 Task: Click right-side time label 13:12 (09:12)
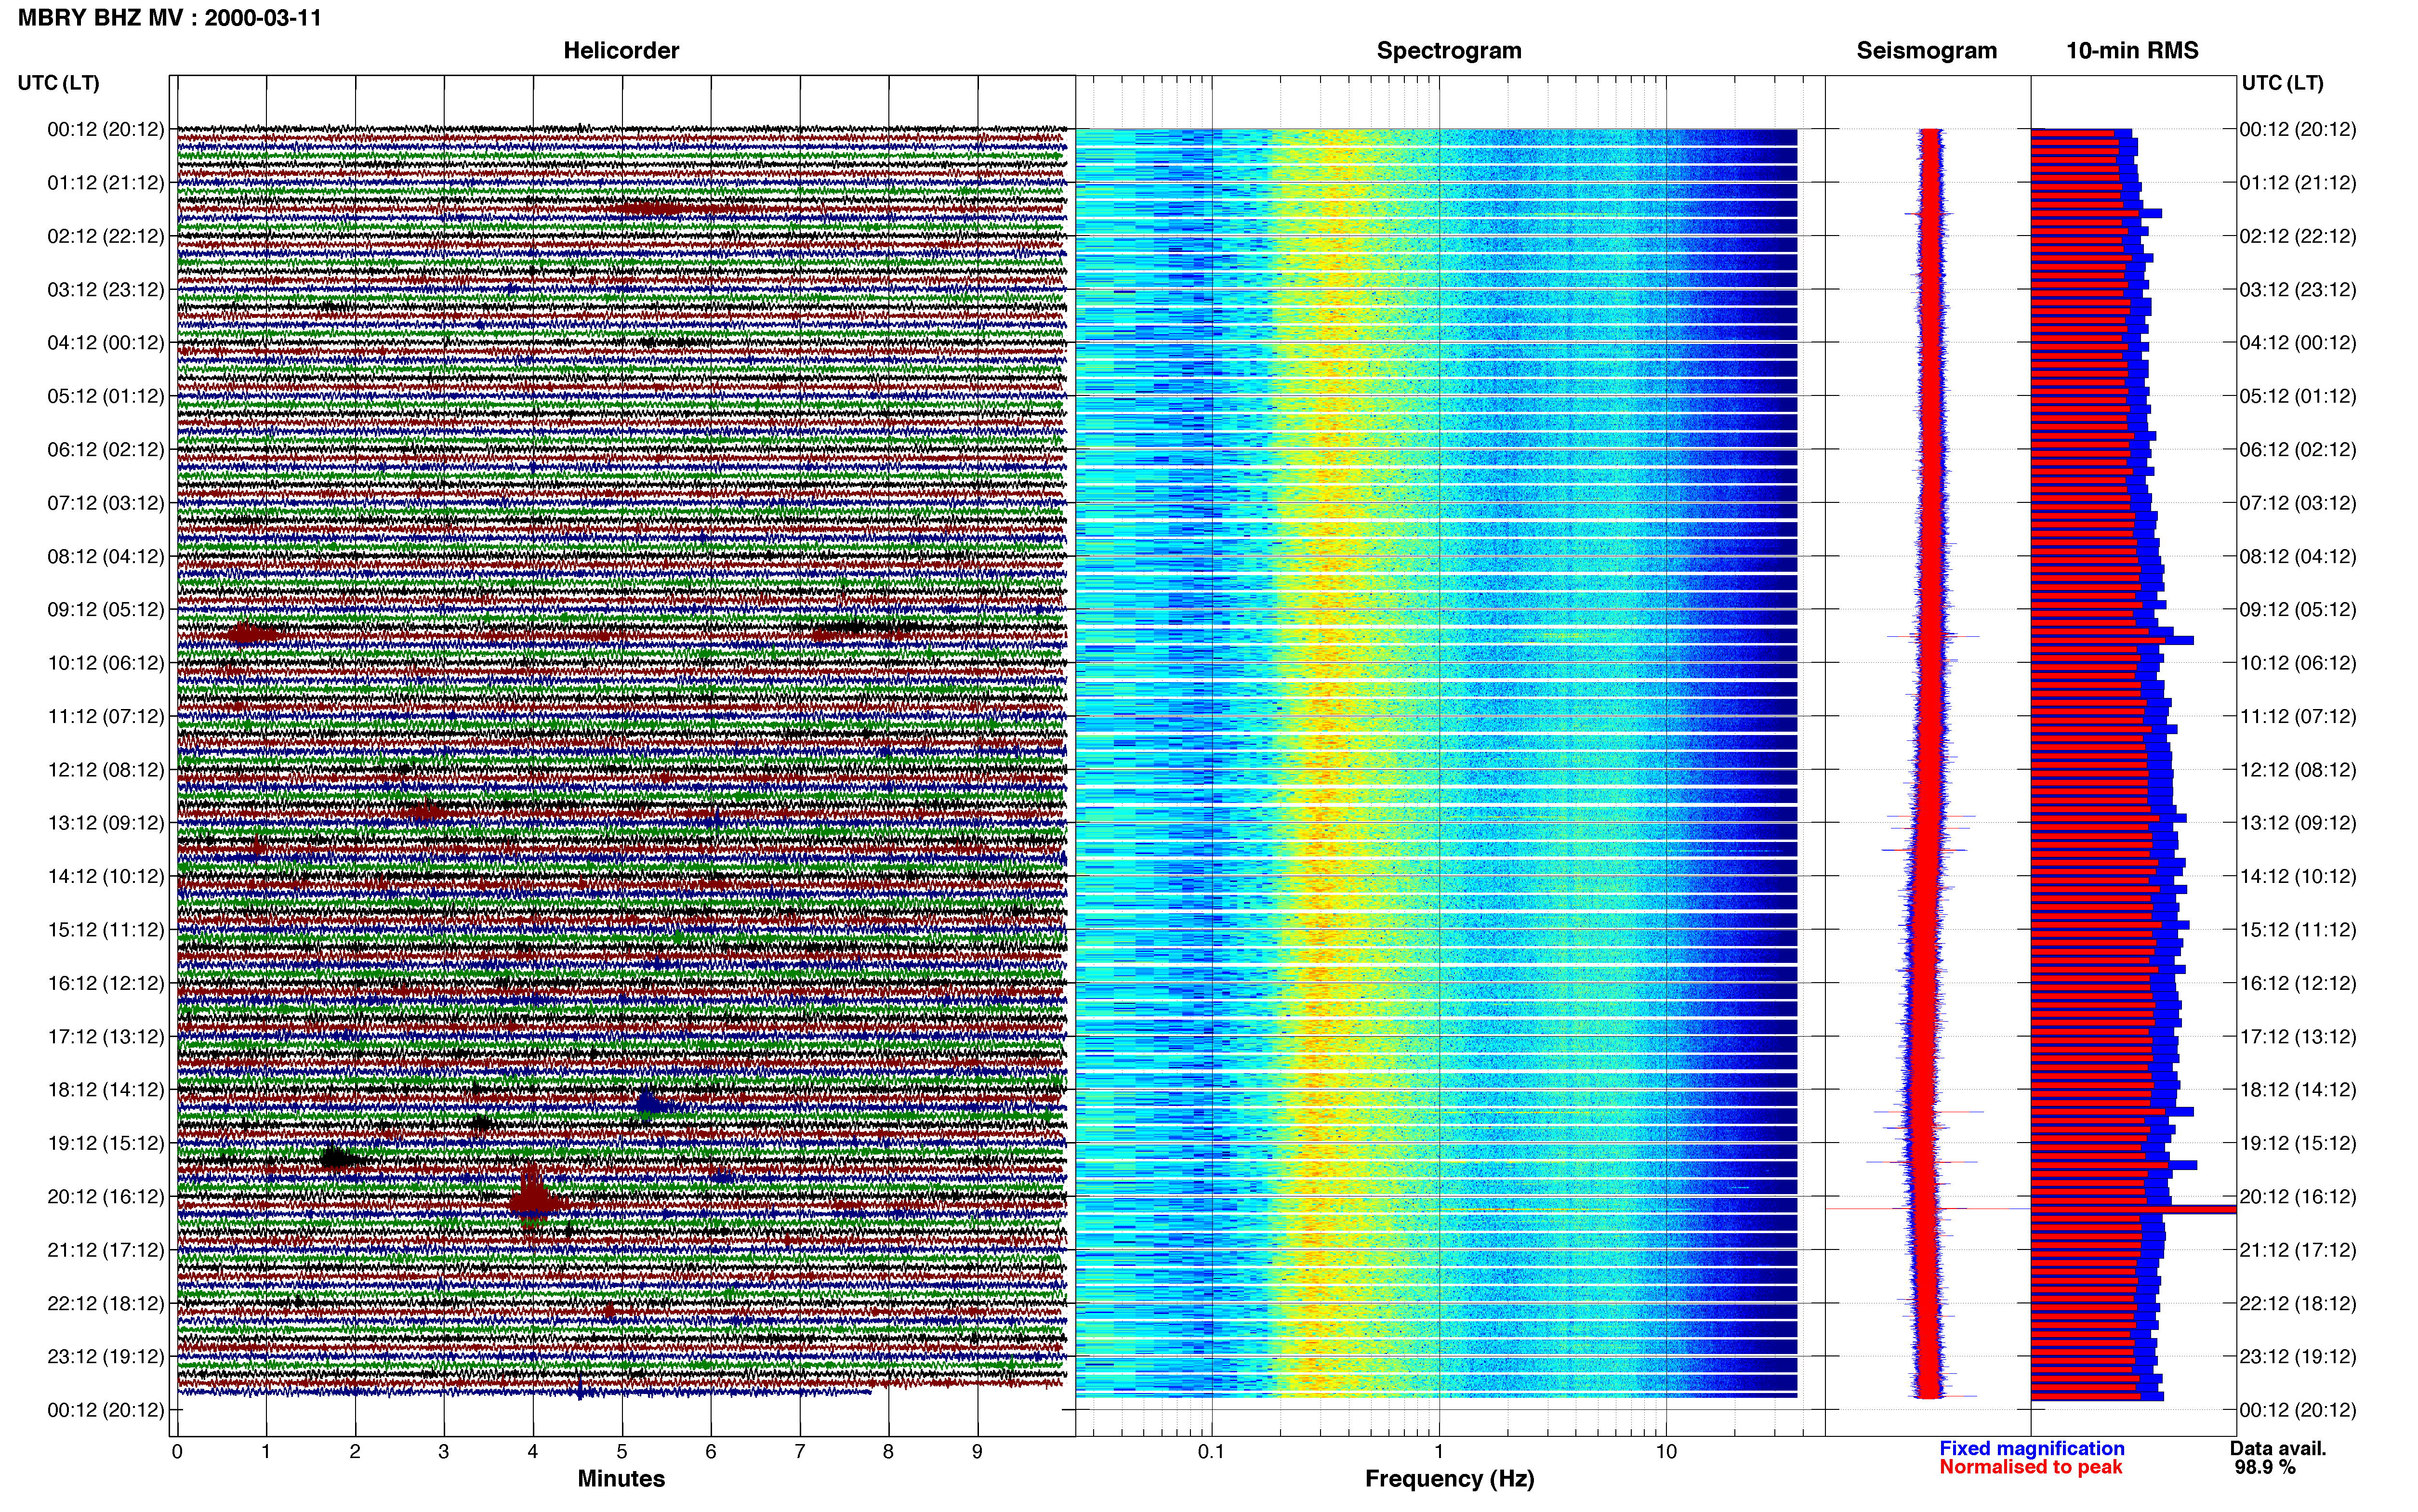[x=2298, y=823]
